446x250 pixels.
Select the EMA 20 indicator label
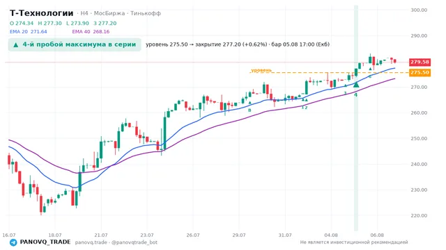[28, 32]
